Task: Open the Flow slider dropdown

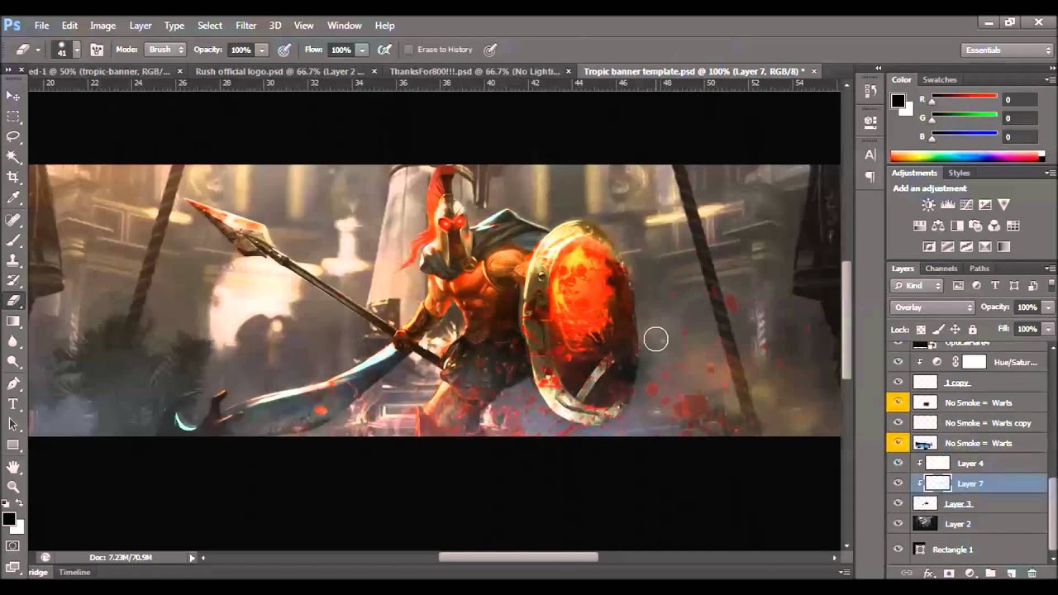Action: tap(362, 50)
